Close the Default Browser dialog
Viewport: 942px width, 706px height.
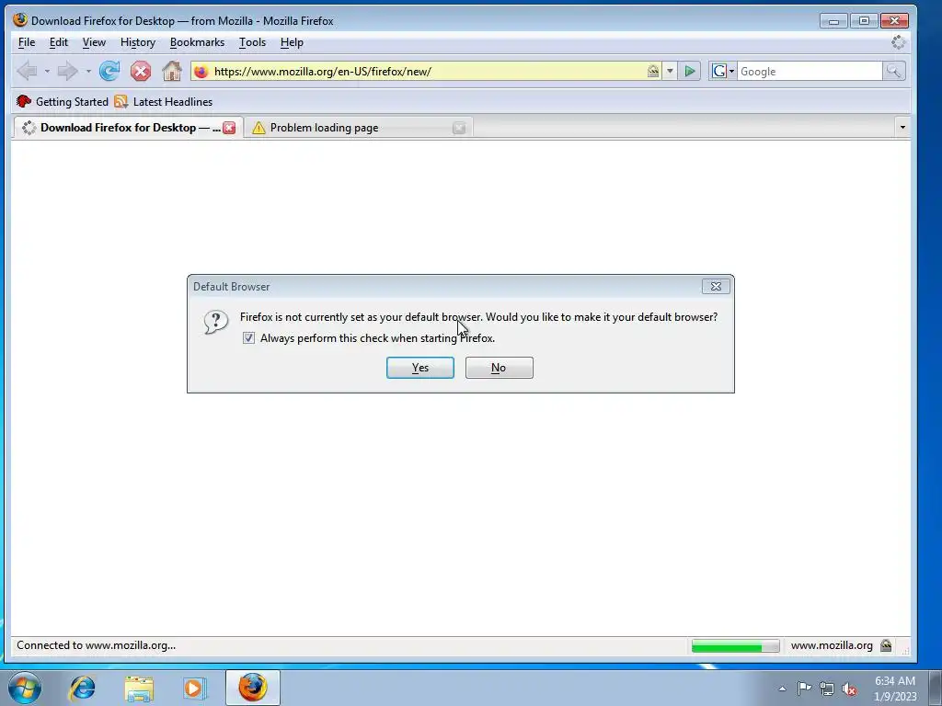tap(716, 287)
